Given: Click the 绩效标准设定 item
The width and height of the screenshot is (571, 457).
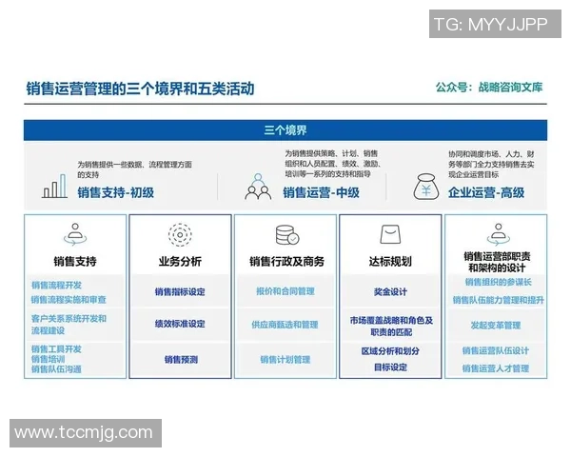Looking at the screenshot, I should coord(180,324).
